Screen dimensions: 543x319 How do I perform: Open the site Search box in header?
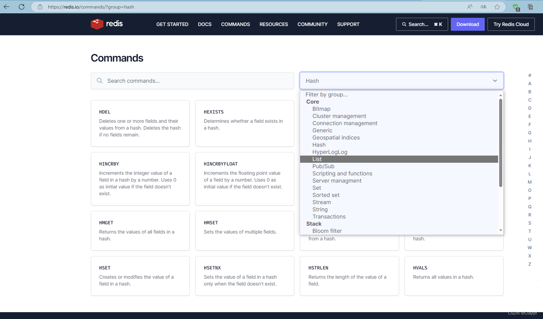click(422, 24)
